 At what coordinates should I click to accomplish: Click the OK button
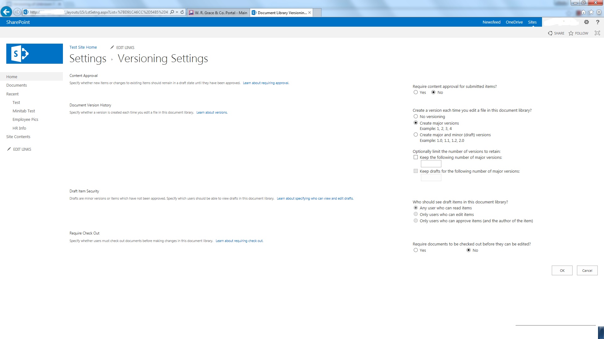tap(562, 271)
